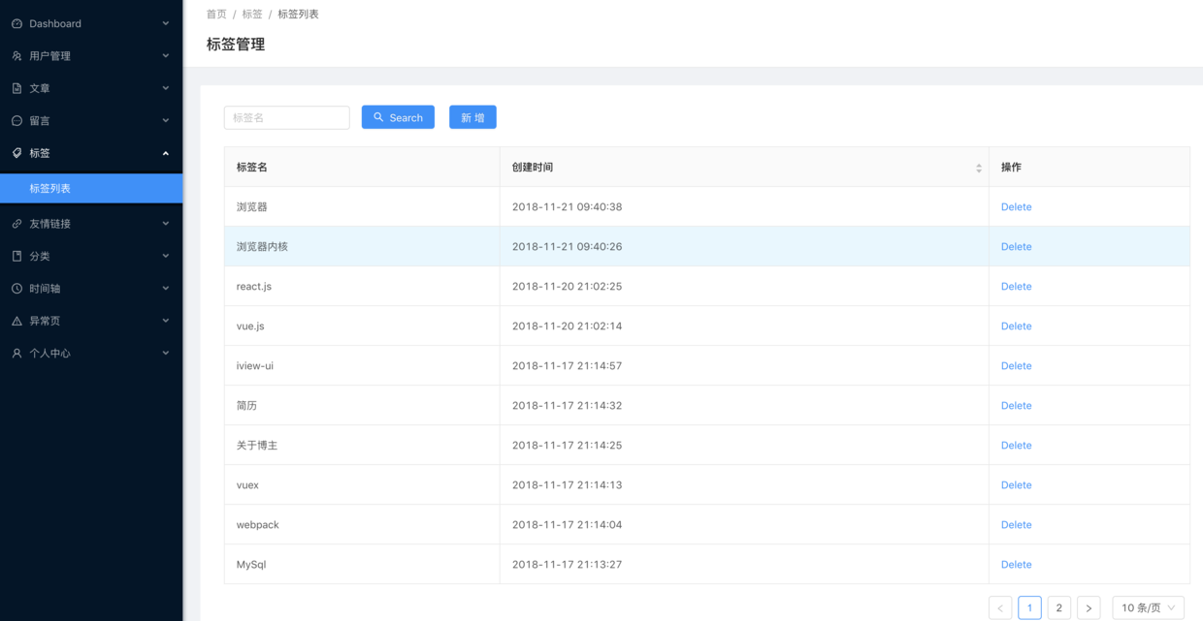Click the timestamp 2018-11-21 09:40:38
Viewport: 1203px width, 621px height.
pos(568,207)
